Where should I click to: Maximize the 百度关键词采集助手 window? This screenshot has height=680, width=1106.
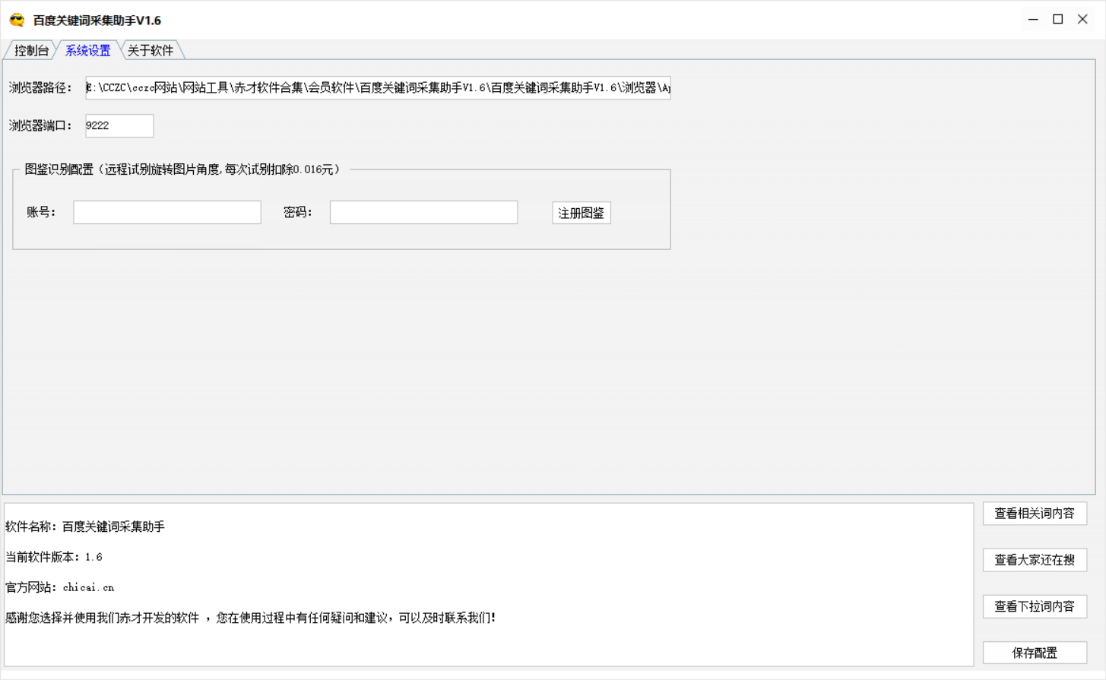tap(1057, 20)
